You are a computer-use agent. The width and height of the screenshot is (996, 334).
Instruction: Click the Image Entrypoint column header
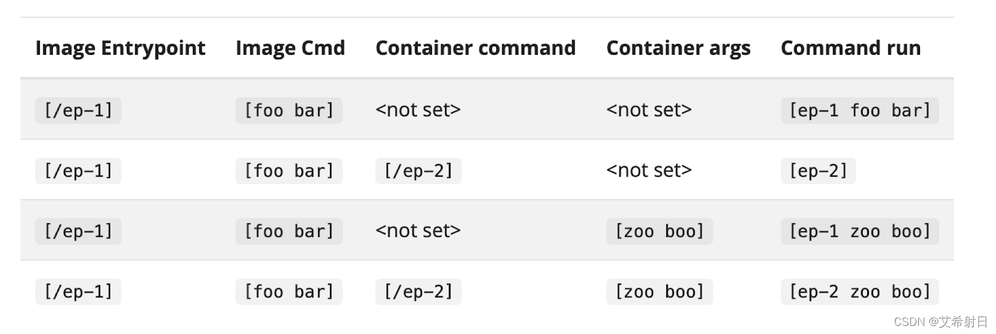pyautogui.click(x=120, y=48)
